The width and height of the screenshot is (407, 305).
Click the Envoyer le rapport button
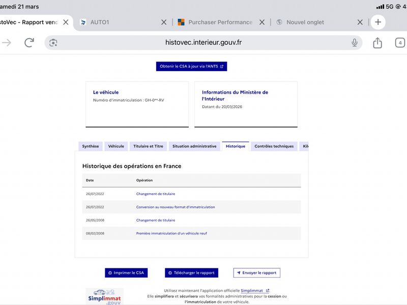256,273
